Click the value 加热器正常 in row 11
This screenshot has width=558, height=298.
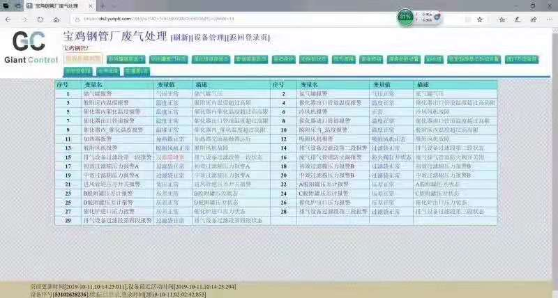(170, 139)
